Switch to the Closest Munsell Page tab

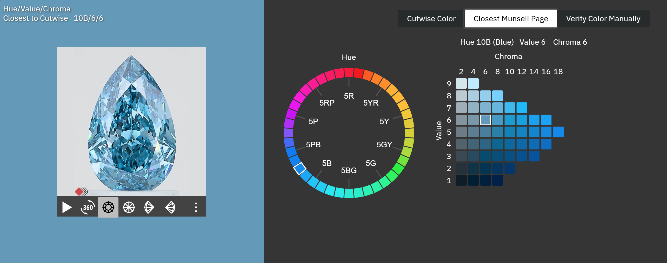[511, 19]
